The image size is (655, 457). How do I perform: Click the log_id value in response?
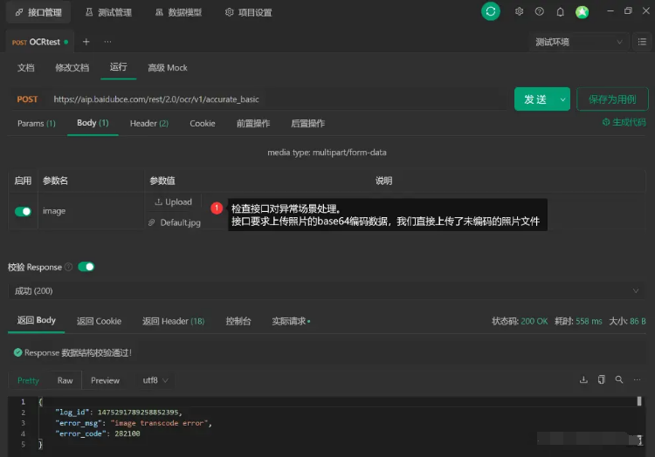tap(138, 412)
